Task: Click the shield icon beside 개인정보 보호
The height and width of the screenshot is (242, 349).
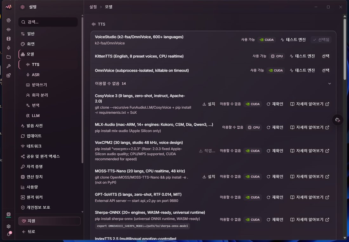Action: 23,207
